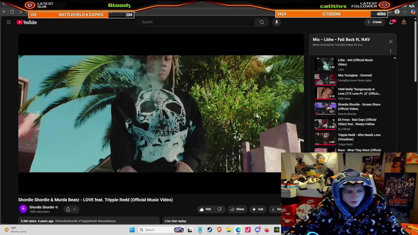Switch to Microsoft Edge in the taskbar
The image size is (418, 235).
[x=238, y=230]
